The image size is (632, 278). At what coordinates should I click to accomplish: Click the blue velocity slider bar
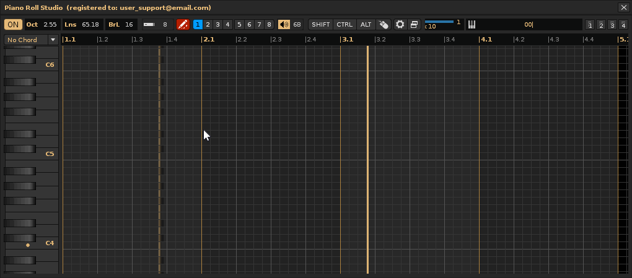tap(439, 22)
